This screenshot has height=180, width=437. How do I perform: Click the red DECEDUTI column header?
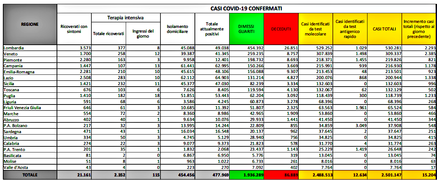(280, 29)
